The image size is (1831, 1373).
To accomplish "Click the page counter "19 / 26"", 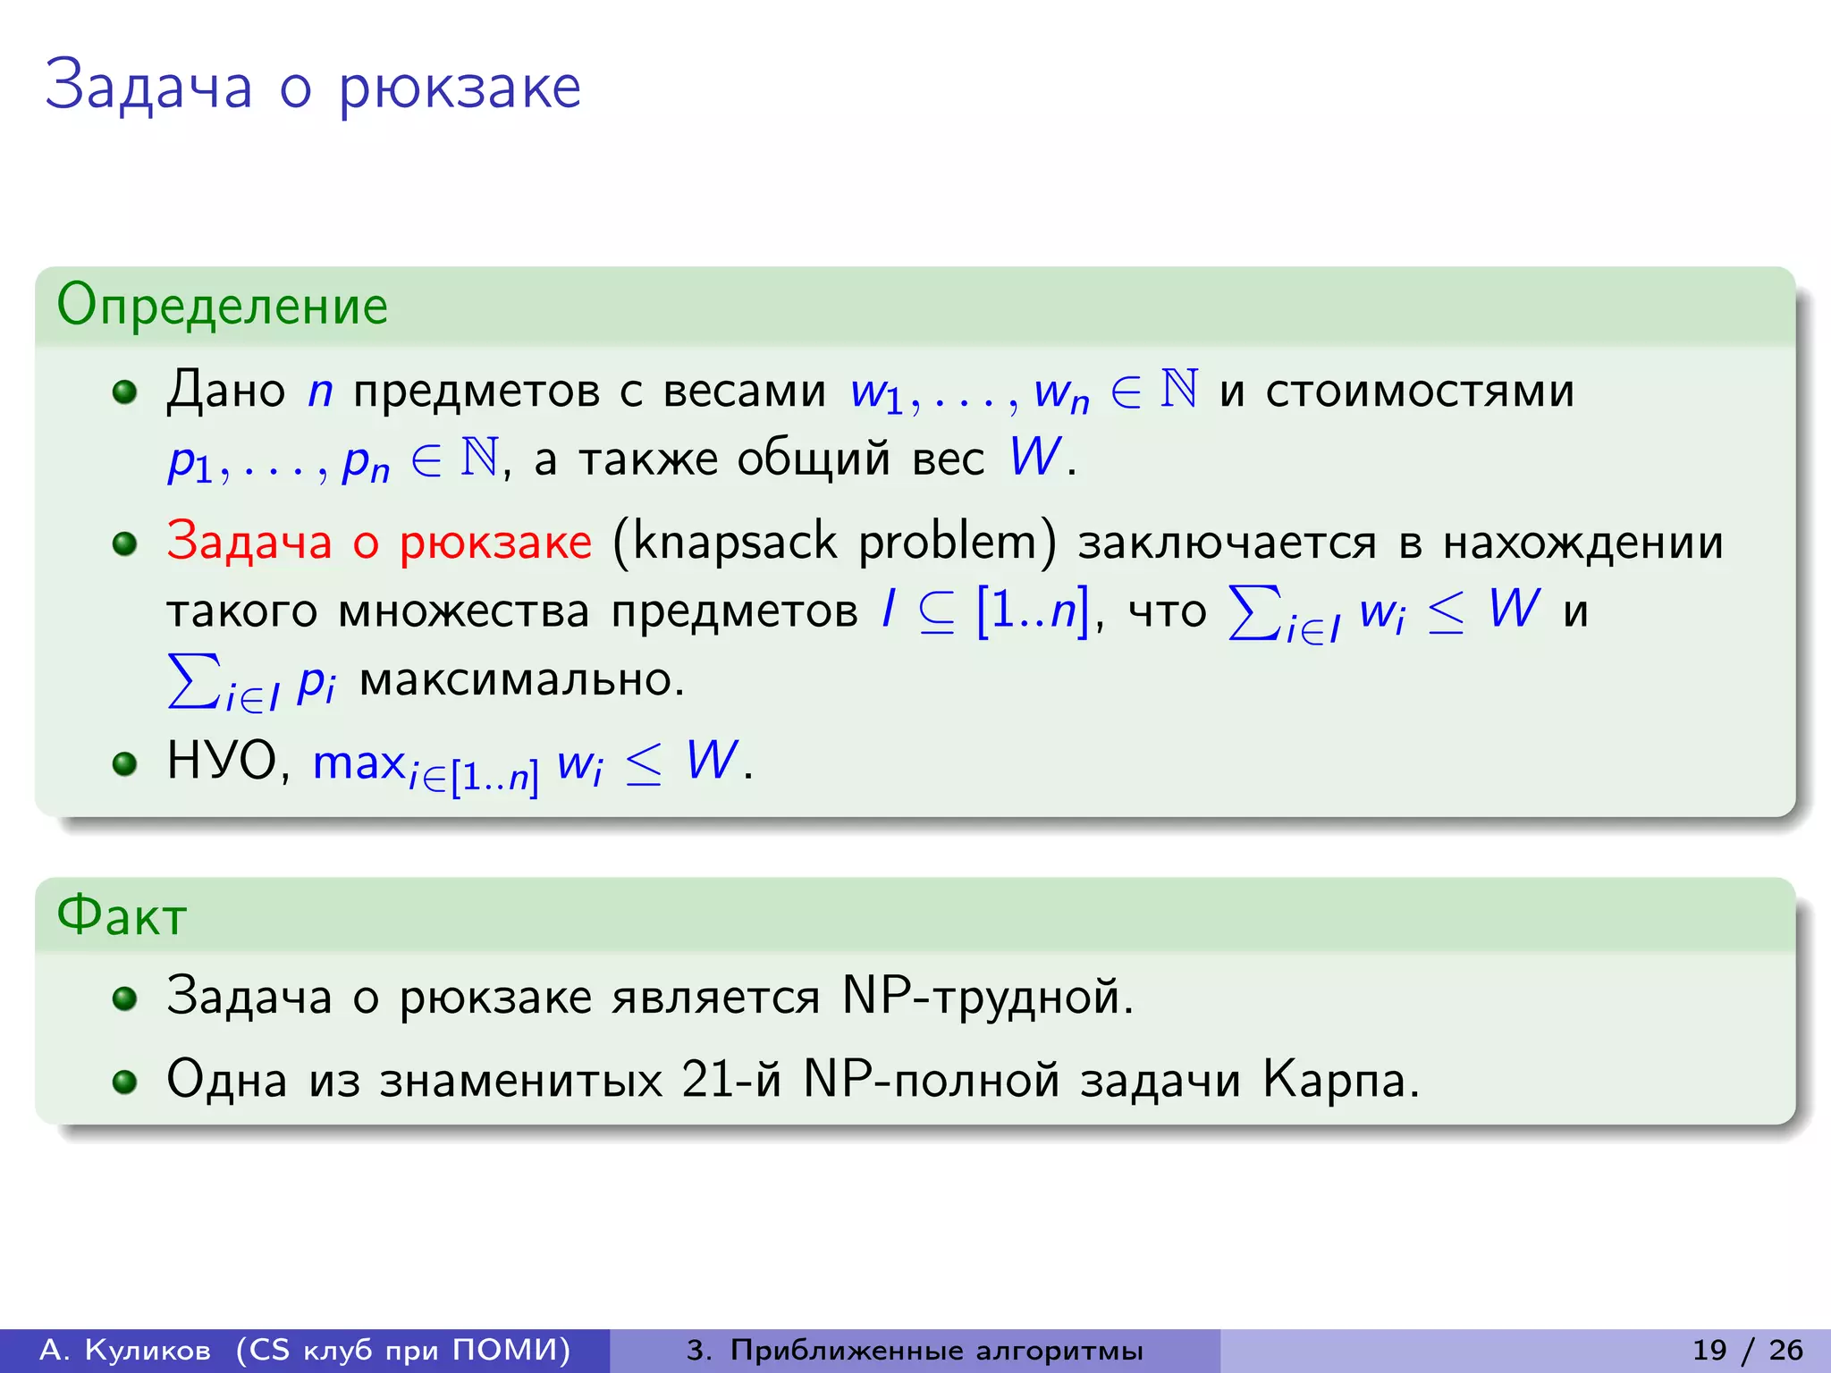I will tap(1748, 1350).
